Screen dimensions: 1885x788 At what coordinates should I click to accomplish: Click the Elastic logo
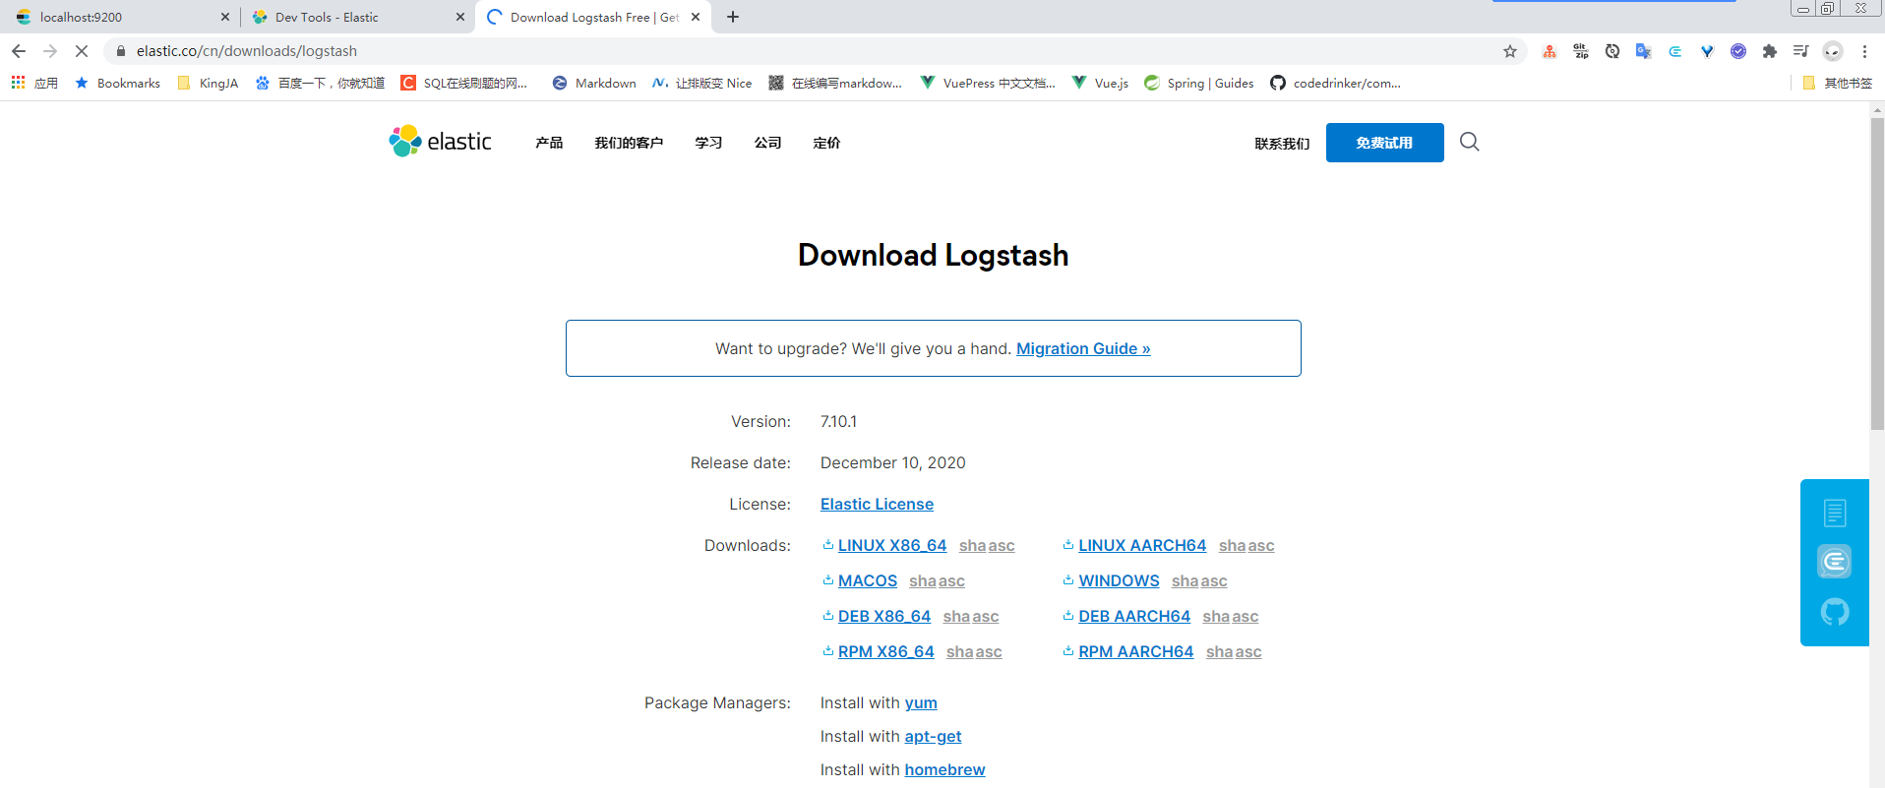click(440, 142)
